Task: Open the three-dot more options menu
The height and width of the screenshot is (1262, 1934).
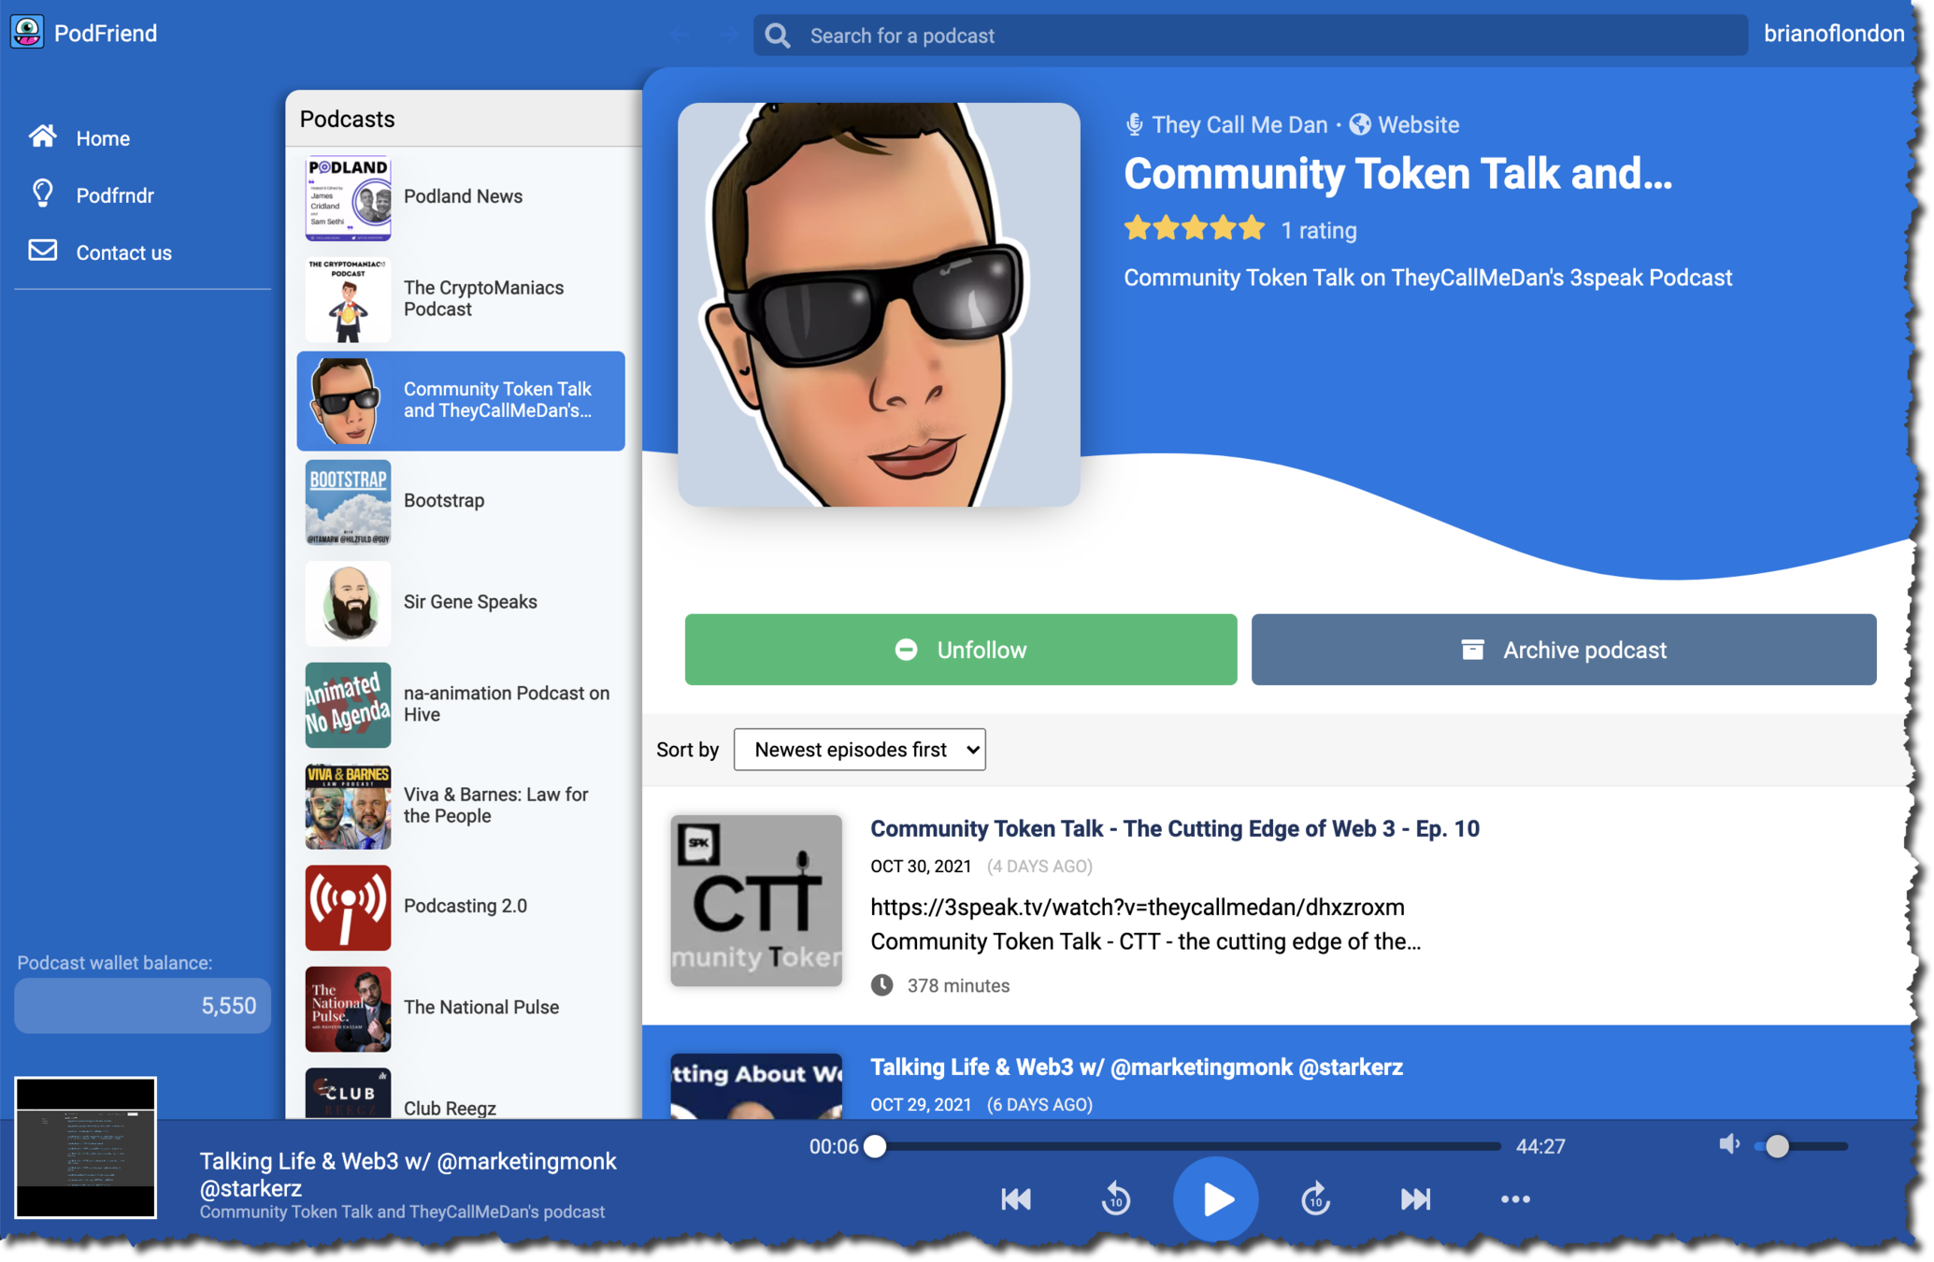Action: pyautogui.click(x=1515, y=1198)
